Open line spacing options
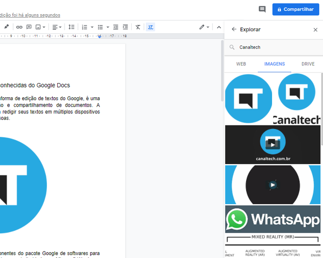323x258 pixels. pos(71,27)
